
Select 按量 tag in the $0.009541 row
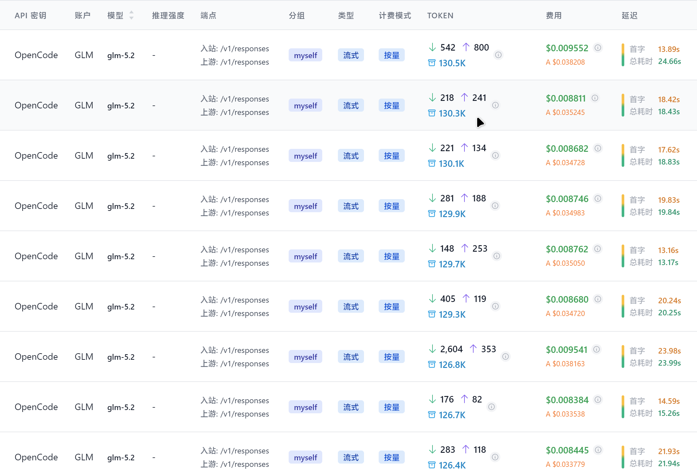[391, 357]
